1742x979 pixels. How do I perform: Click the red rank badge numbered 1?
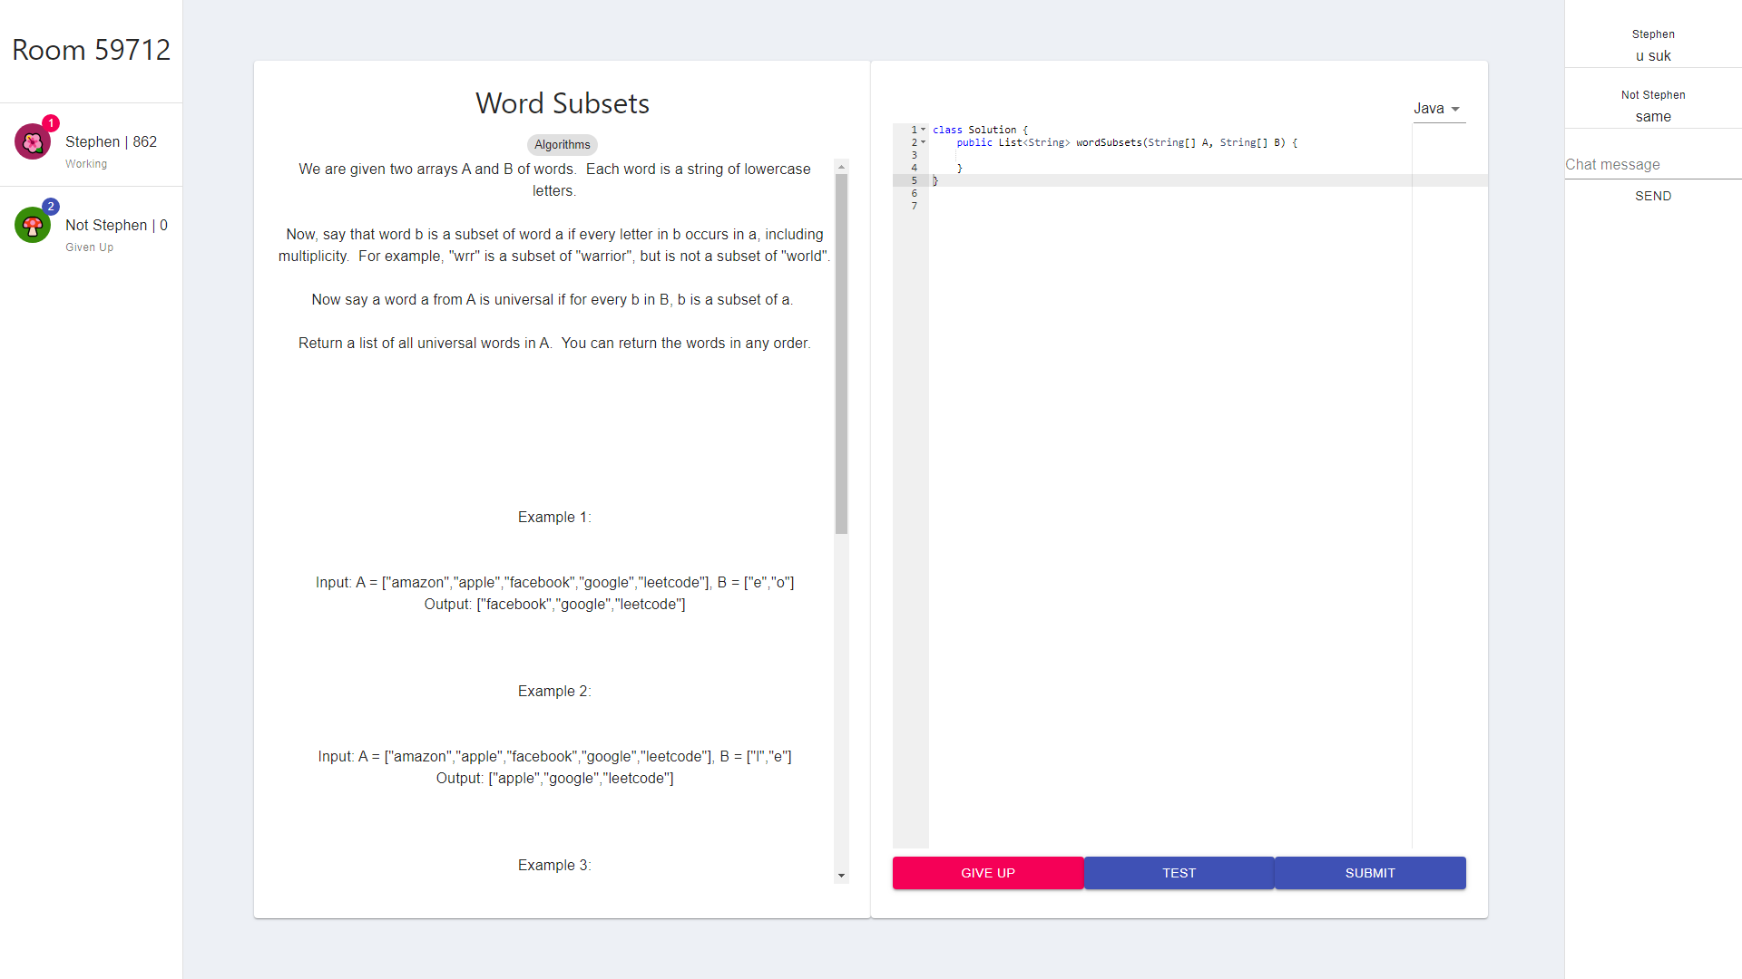[x=51, y=123]
